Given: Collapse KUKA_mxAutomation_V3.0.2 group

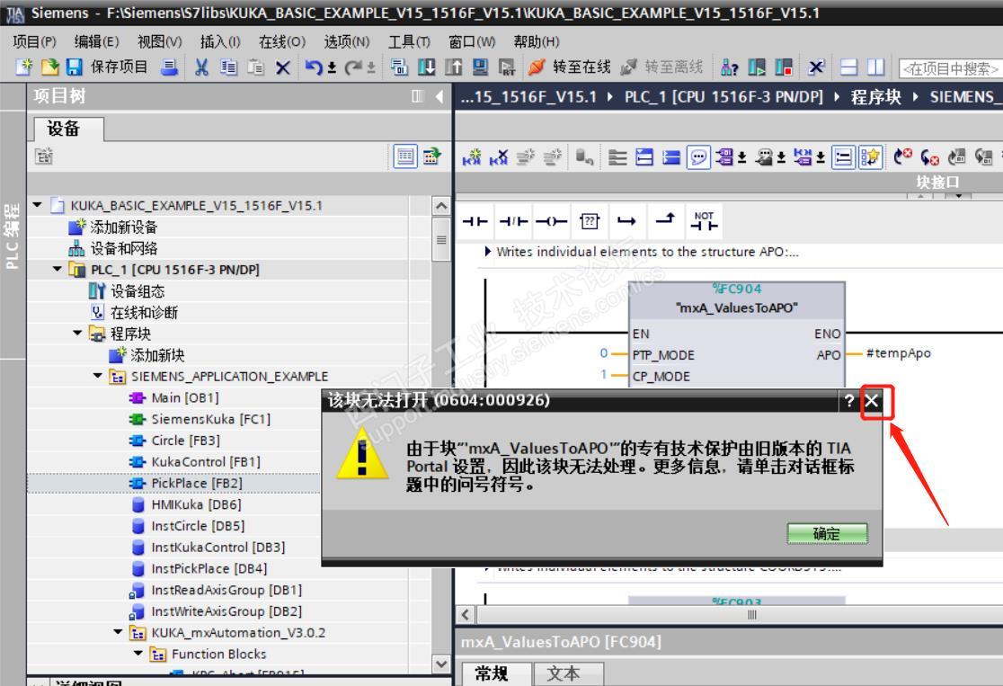Looking at the screenshot, I should coord(118,632).
